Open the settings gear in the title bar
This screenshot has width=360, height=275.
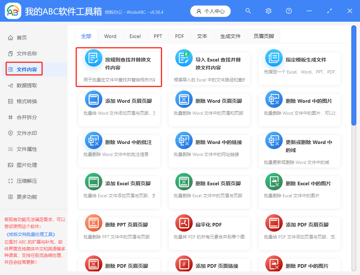(268, 11)
